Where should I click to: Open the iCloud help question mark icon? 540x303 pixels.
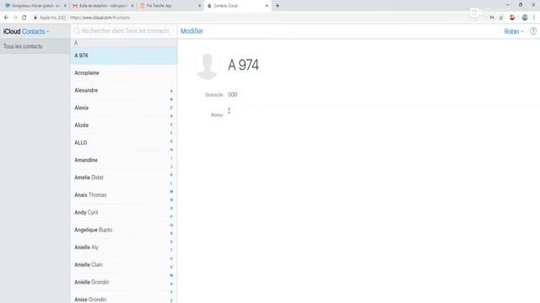(x=532, y=31)
